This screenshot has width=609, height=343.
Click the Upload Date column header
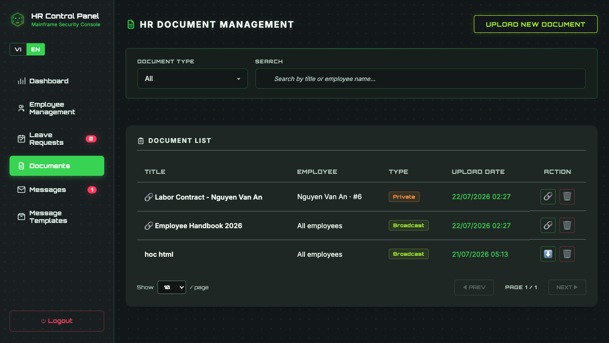(478, 171)
